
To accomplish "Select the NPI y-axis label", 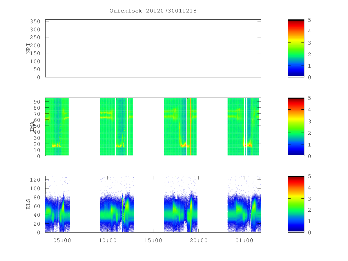I will click(x=28, y=48).
